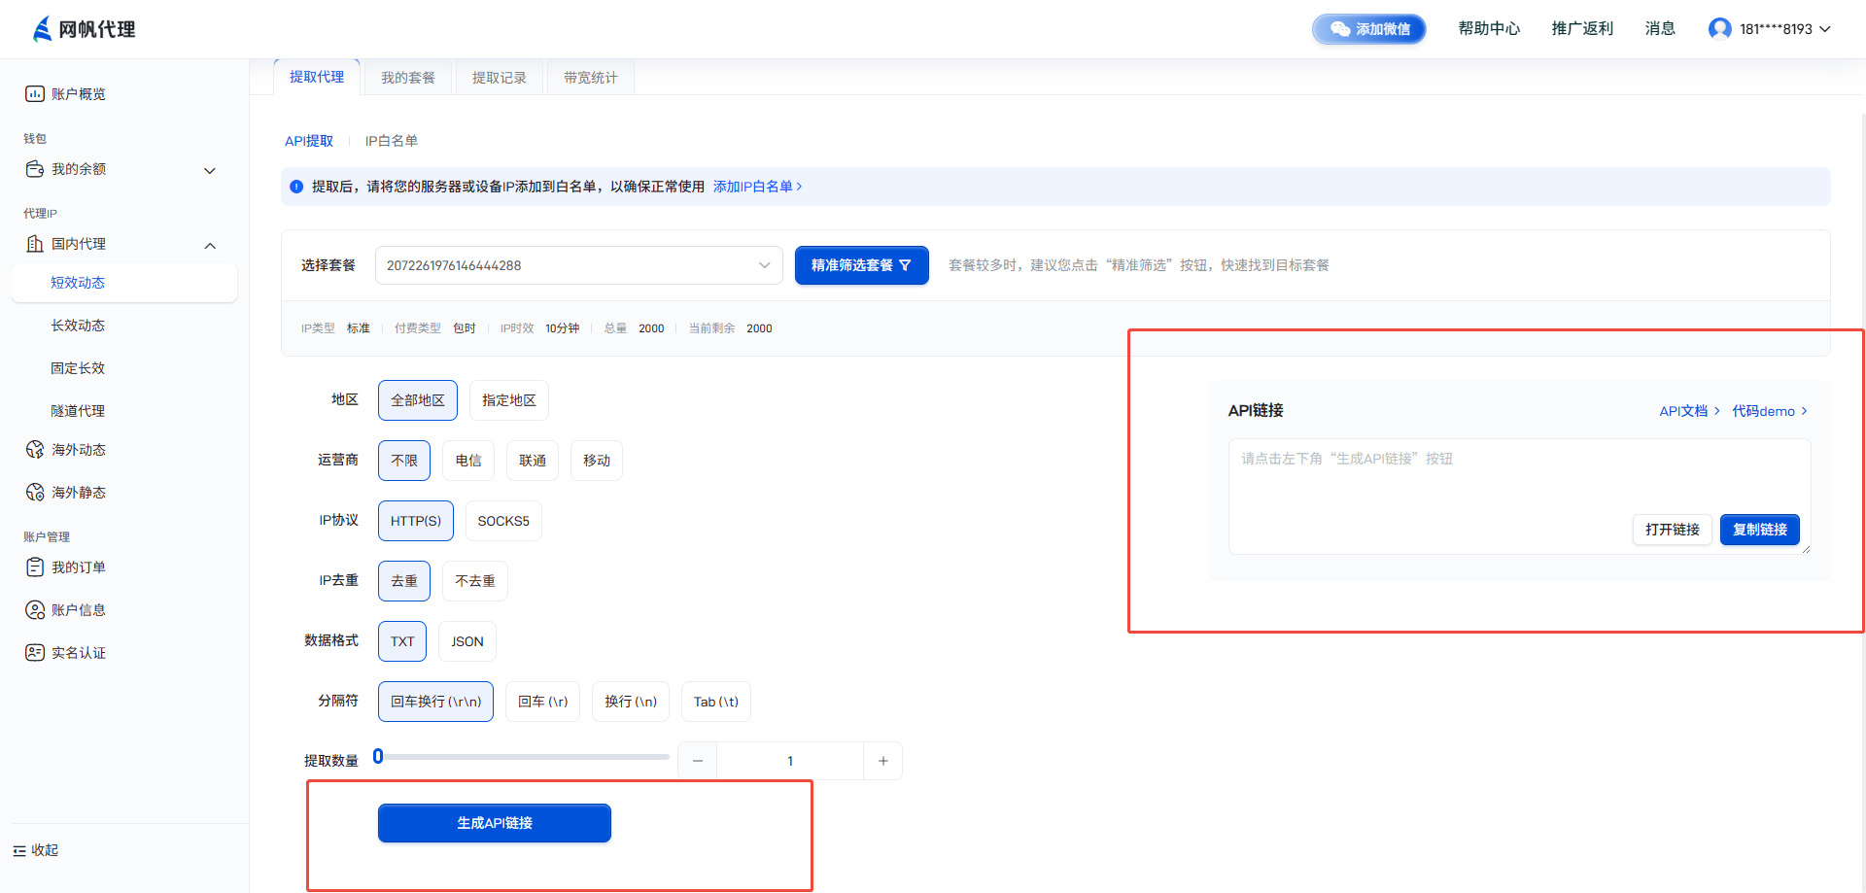Select 不去重 option

tap(475, 581)
